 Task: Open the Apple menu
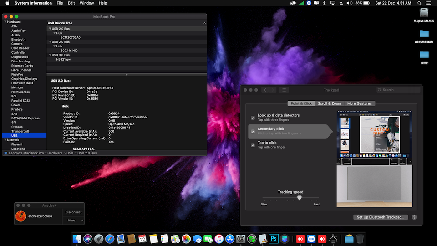coord(8,3)
